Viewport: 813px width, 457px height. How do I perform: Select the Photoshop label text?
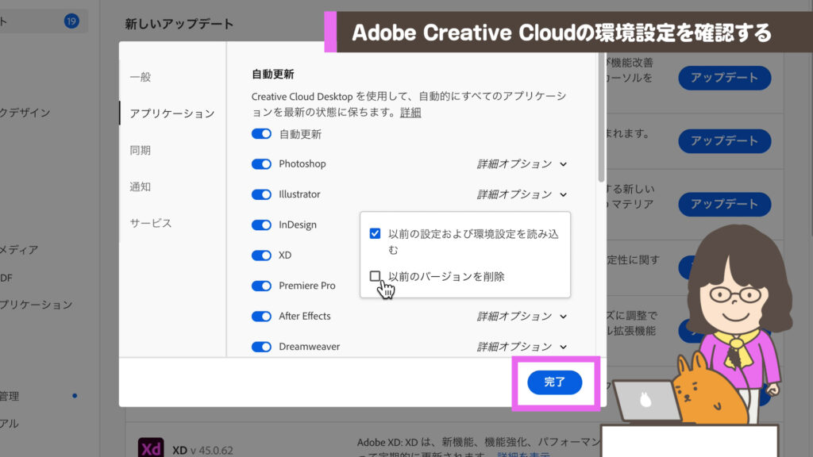click(x=302, y=163)
